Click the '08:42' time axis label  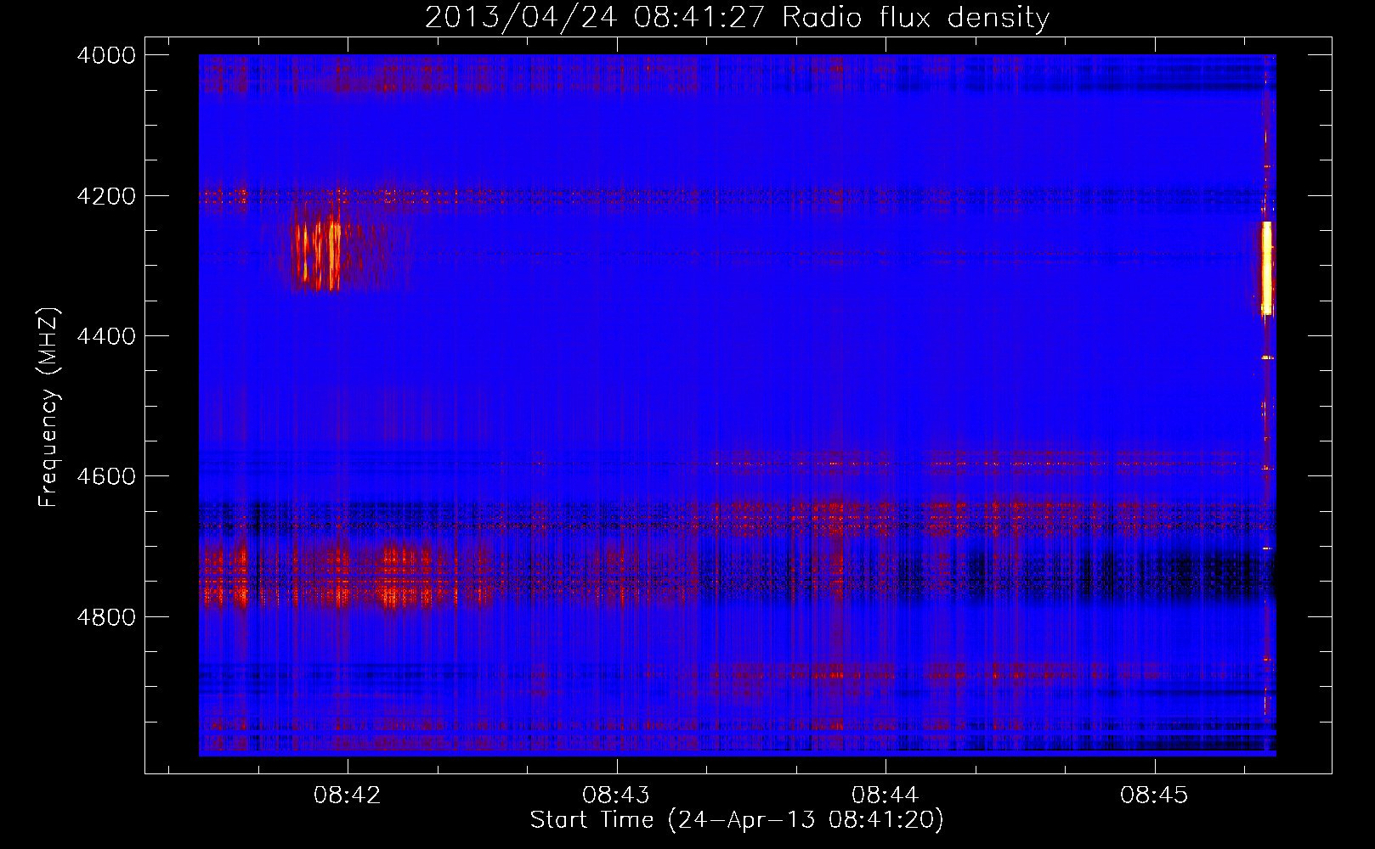pyautogui.click(x=348, y=795)
